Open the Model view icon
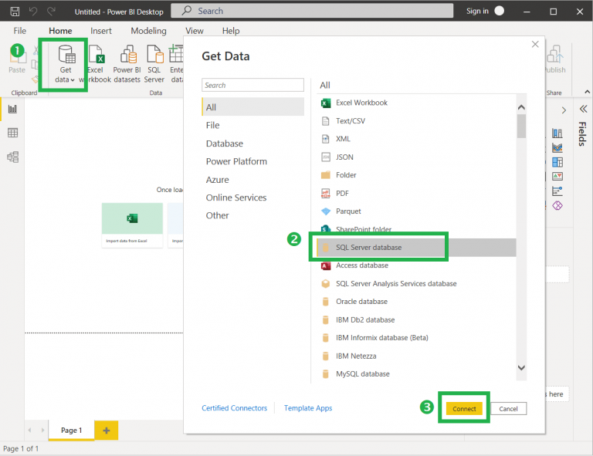 point(12,157)
